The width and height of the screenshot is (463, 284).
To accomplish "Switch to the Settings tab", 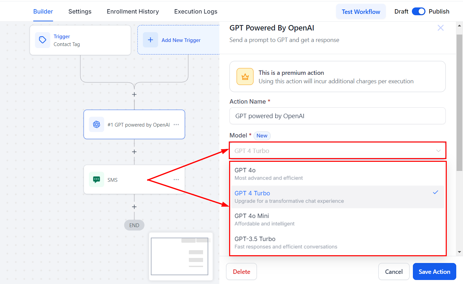I will click(80, 12).
